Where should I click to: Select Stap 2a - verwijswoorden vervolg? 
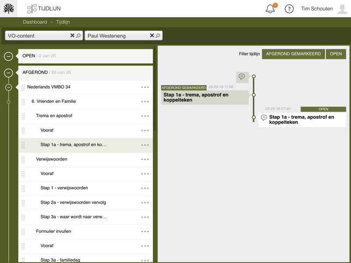pyautogui.click(x=73, y=202)
